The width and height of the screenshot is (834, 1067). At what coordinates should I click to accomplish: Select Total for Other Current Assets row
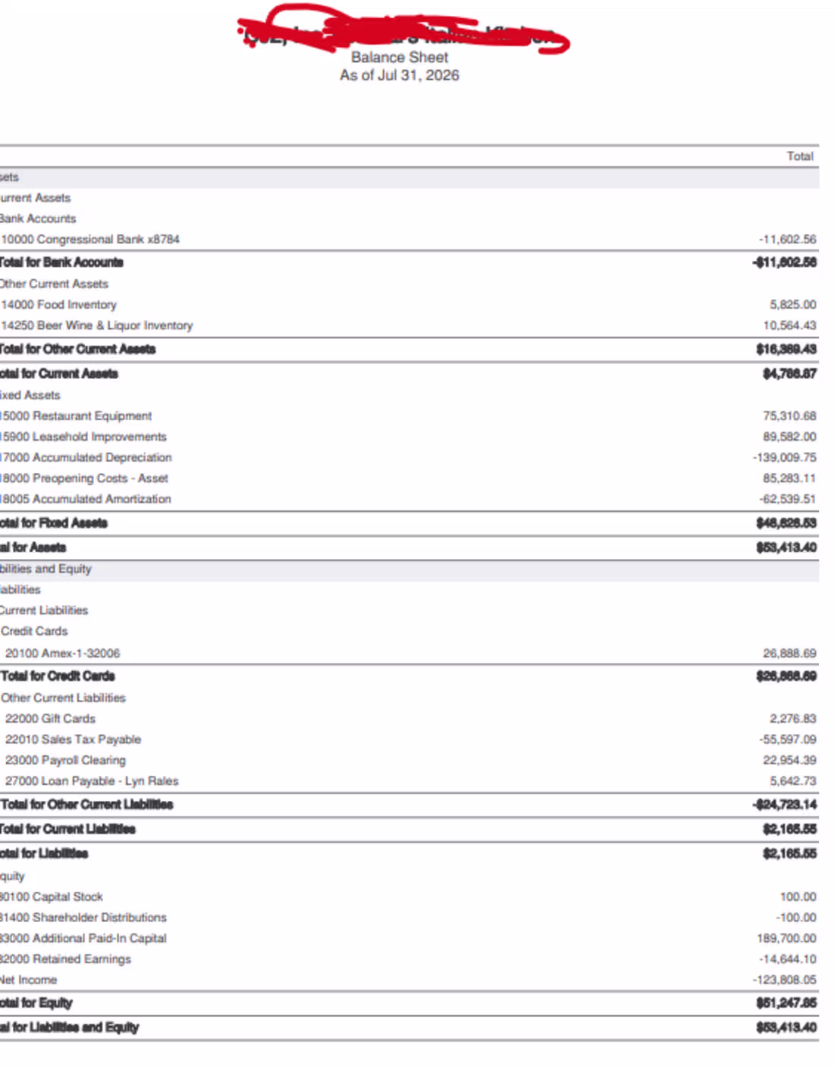pos(409,350)
